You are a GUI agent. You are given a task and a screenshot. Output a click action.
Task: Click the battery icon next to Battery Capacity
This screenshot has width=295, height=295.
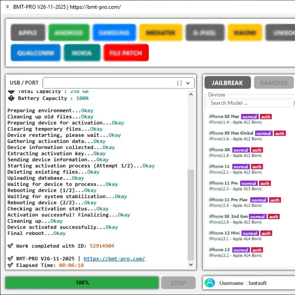pyautogui.click(x=11, y=98)
